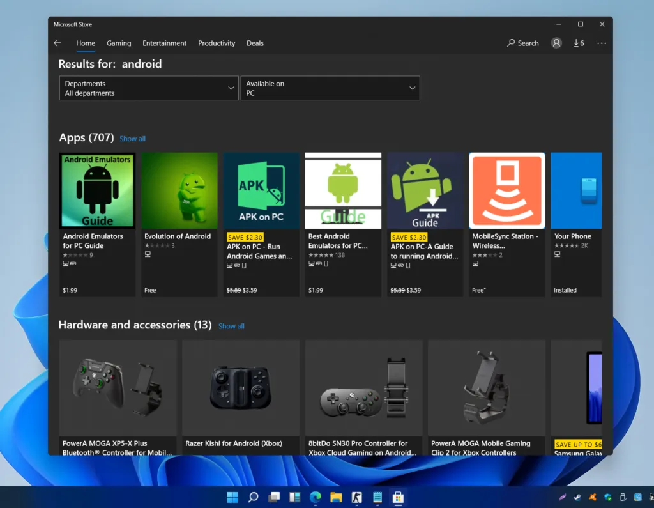Screen dimensions: 654x508
Task: Open the Samsung Galaxy tablet image
Action: [577, 388]
